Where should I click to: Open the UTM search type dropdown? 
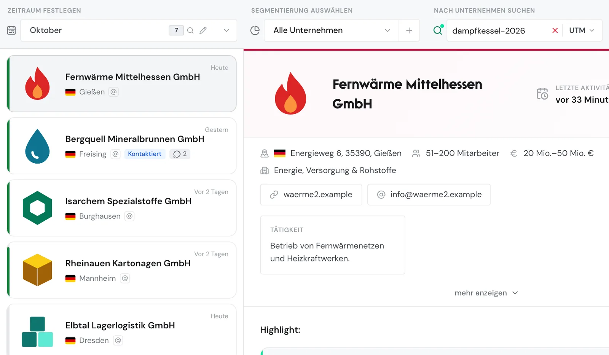pos(582,30)
